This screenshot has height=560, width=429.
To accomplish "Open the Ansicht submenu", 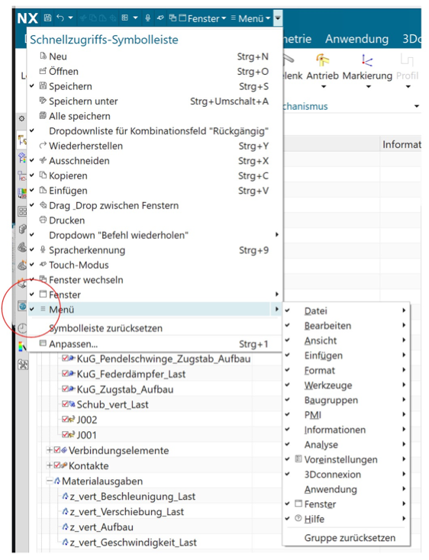I will [346, 341].
